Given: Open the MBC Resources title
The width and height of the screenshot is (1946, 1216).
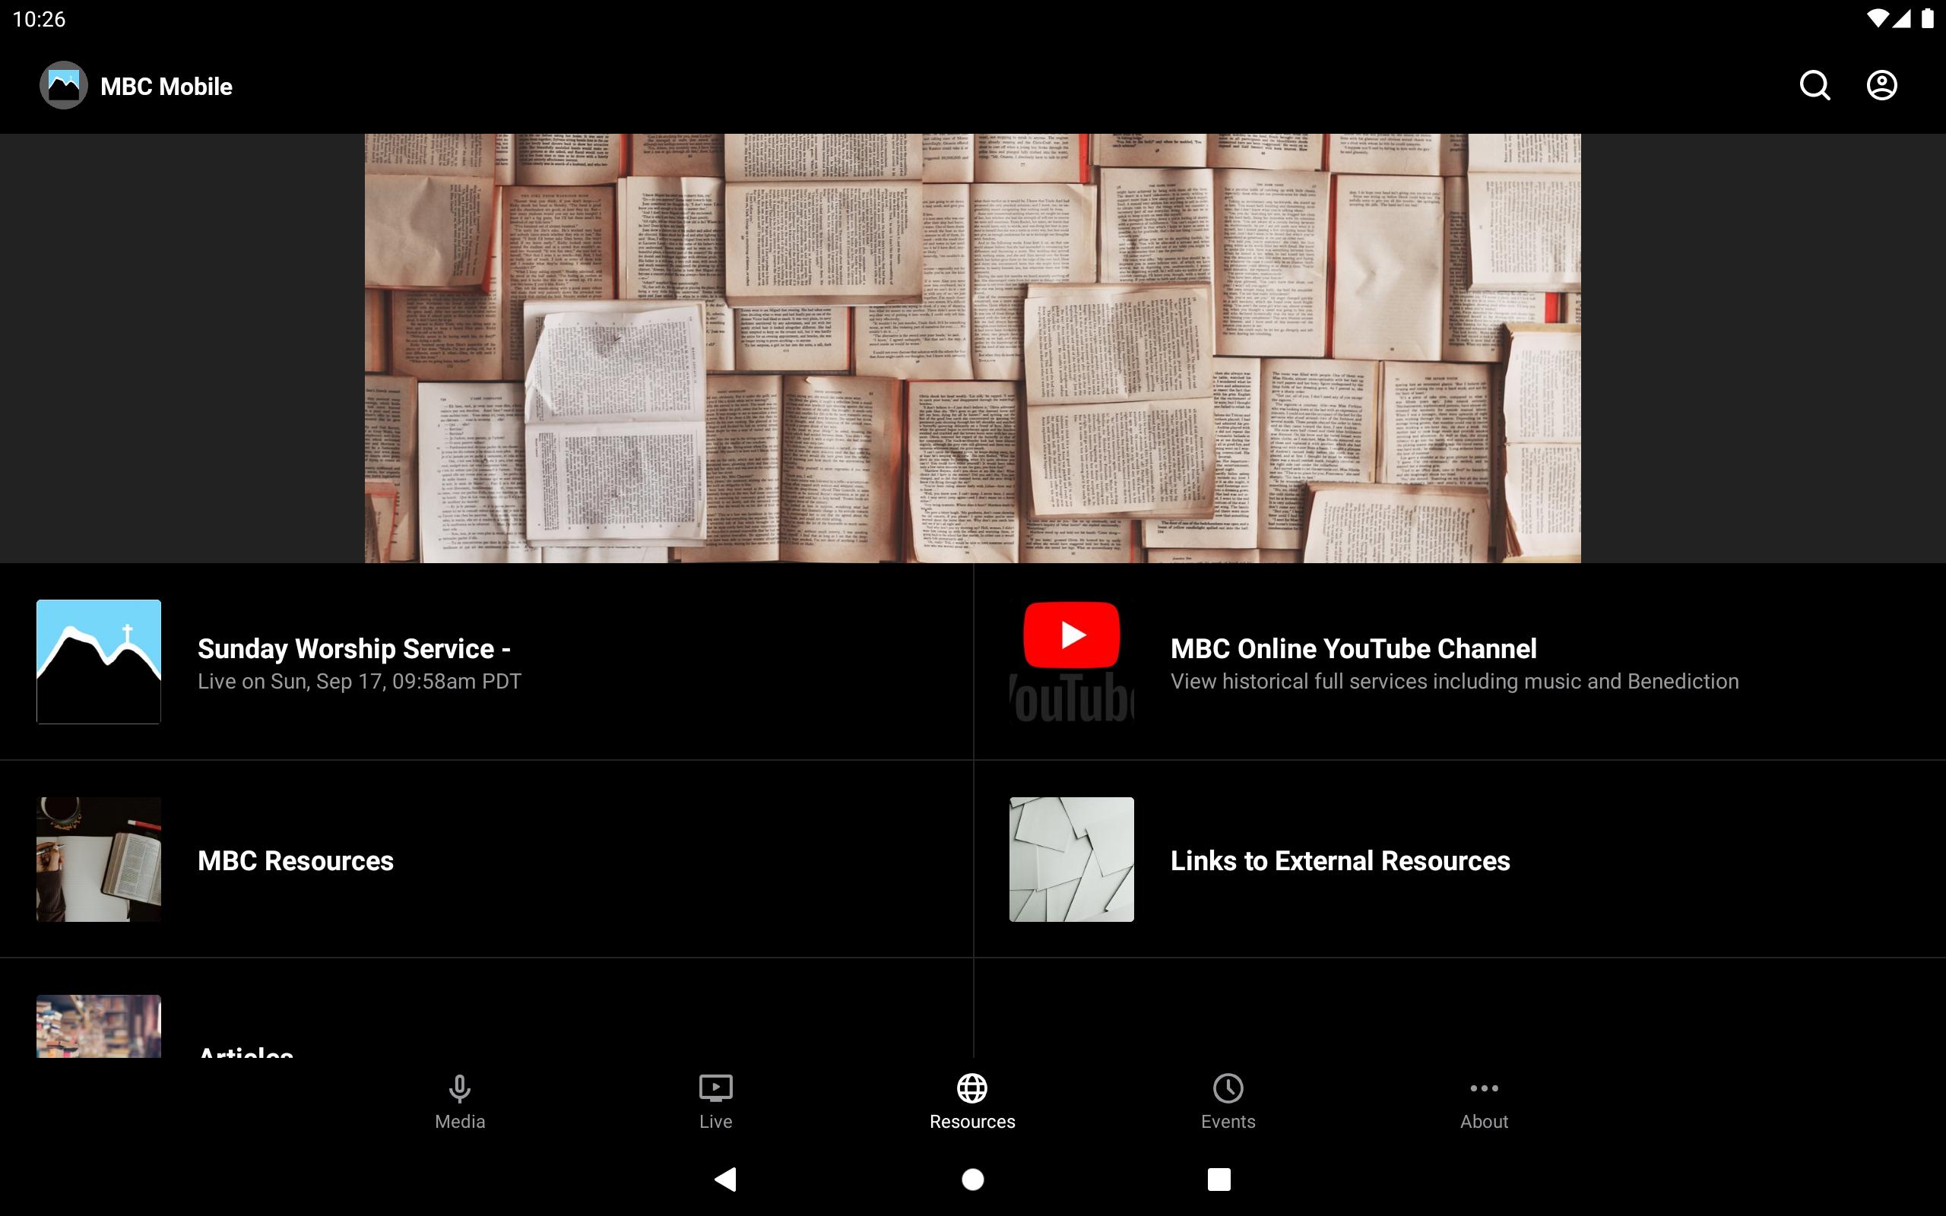Looking at the screenshot, I should click(295, 860).
